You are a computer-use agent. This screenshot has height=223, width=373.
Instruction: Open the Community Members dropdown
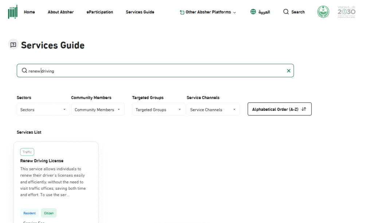98,109
